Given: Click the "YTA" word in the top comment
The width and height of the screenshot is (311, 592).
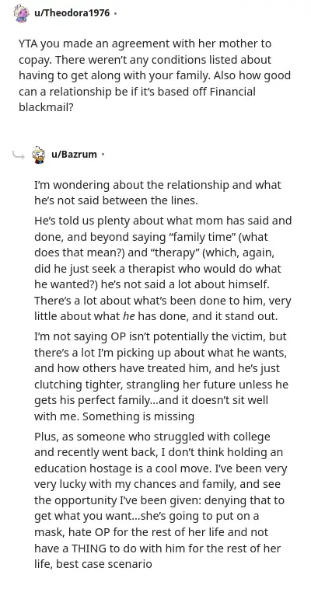Looking at the screenshot, I should tap(28, 44).
